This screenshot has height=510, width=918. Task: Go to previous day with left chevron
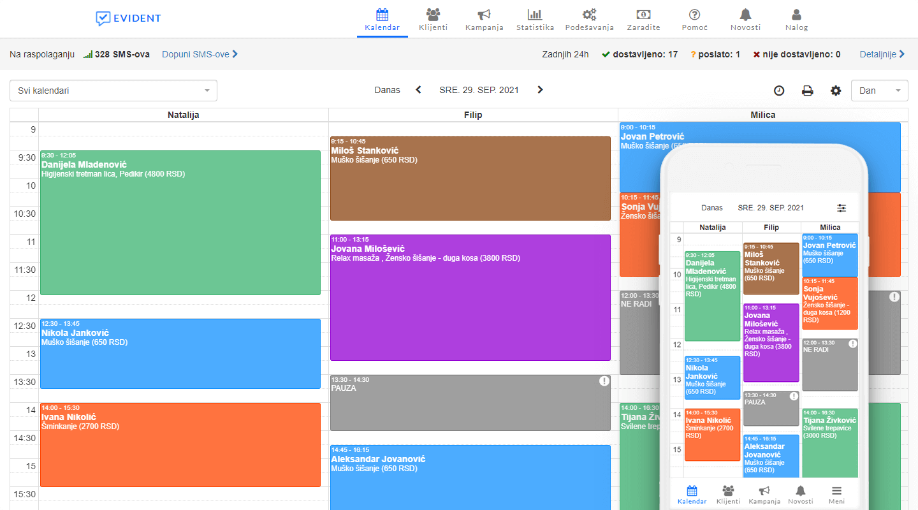click(419, 90)
